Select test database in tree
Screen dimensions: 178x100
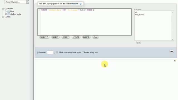[9, 17]
